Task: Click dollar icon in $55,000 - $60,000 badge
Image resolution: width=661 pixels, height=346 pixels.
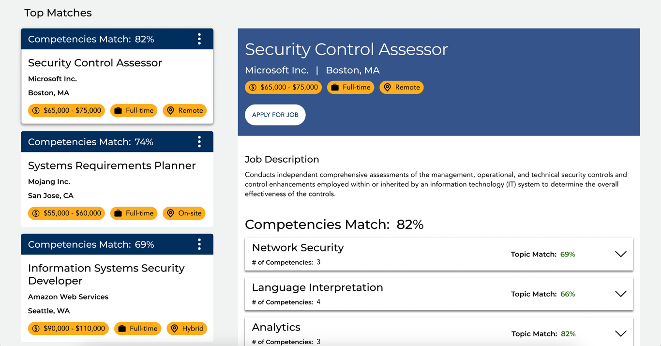Action: (36, 213)
